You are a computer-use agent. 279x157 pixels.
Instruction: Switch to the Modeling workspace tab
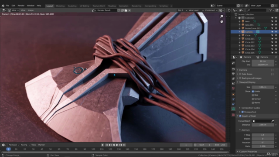[60, 6]
